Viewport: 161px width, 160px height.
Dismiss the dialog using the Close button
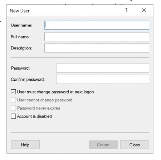point(135,145)
